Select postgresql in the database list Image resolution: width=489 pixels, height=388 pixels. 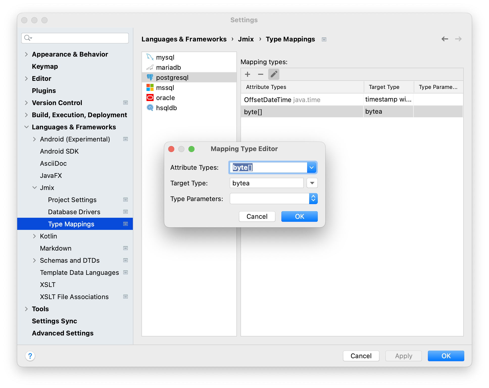(189, 78)
